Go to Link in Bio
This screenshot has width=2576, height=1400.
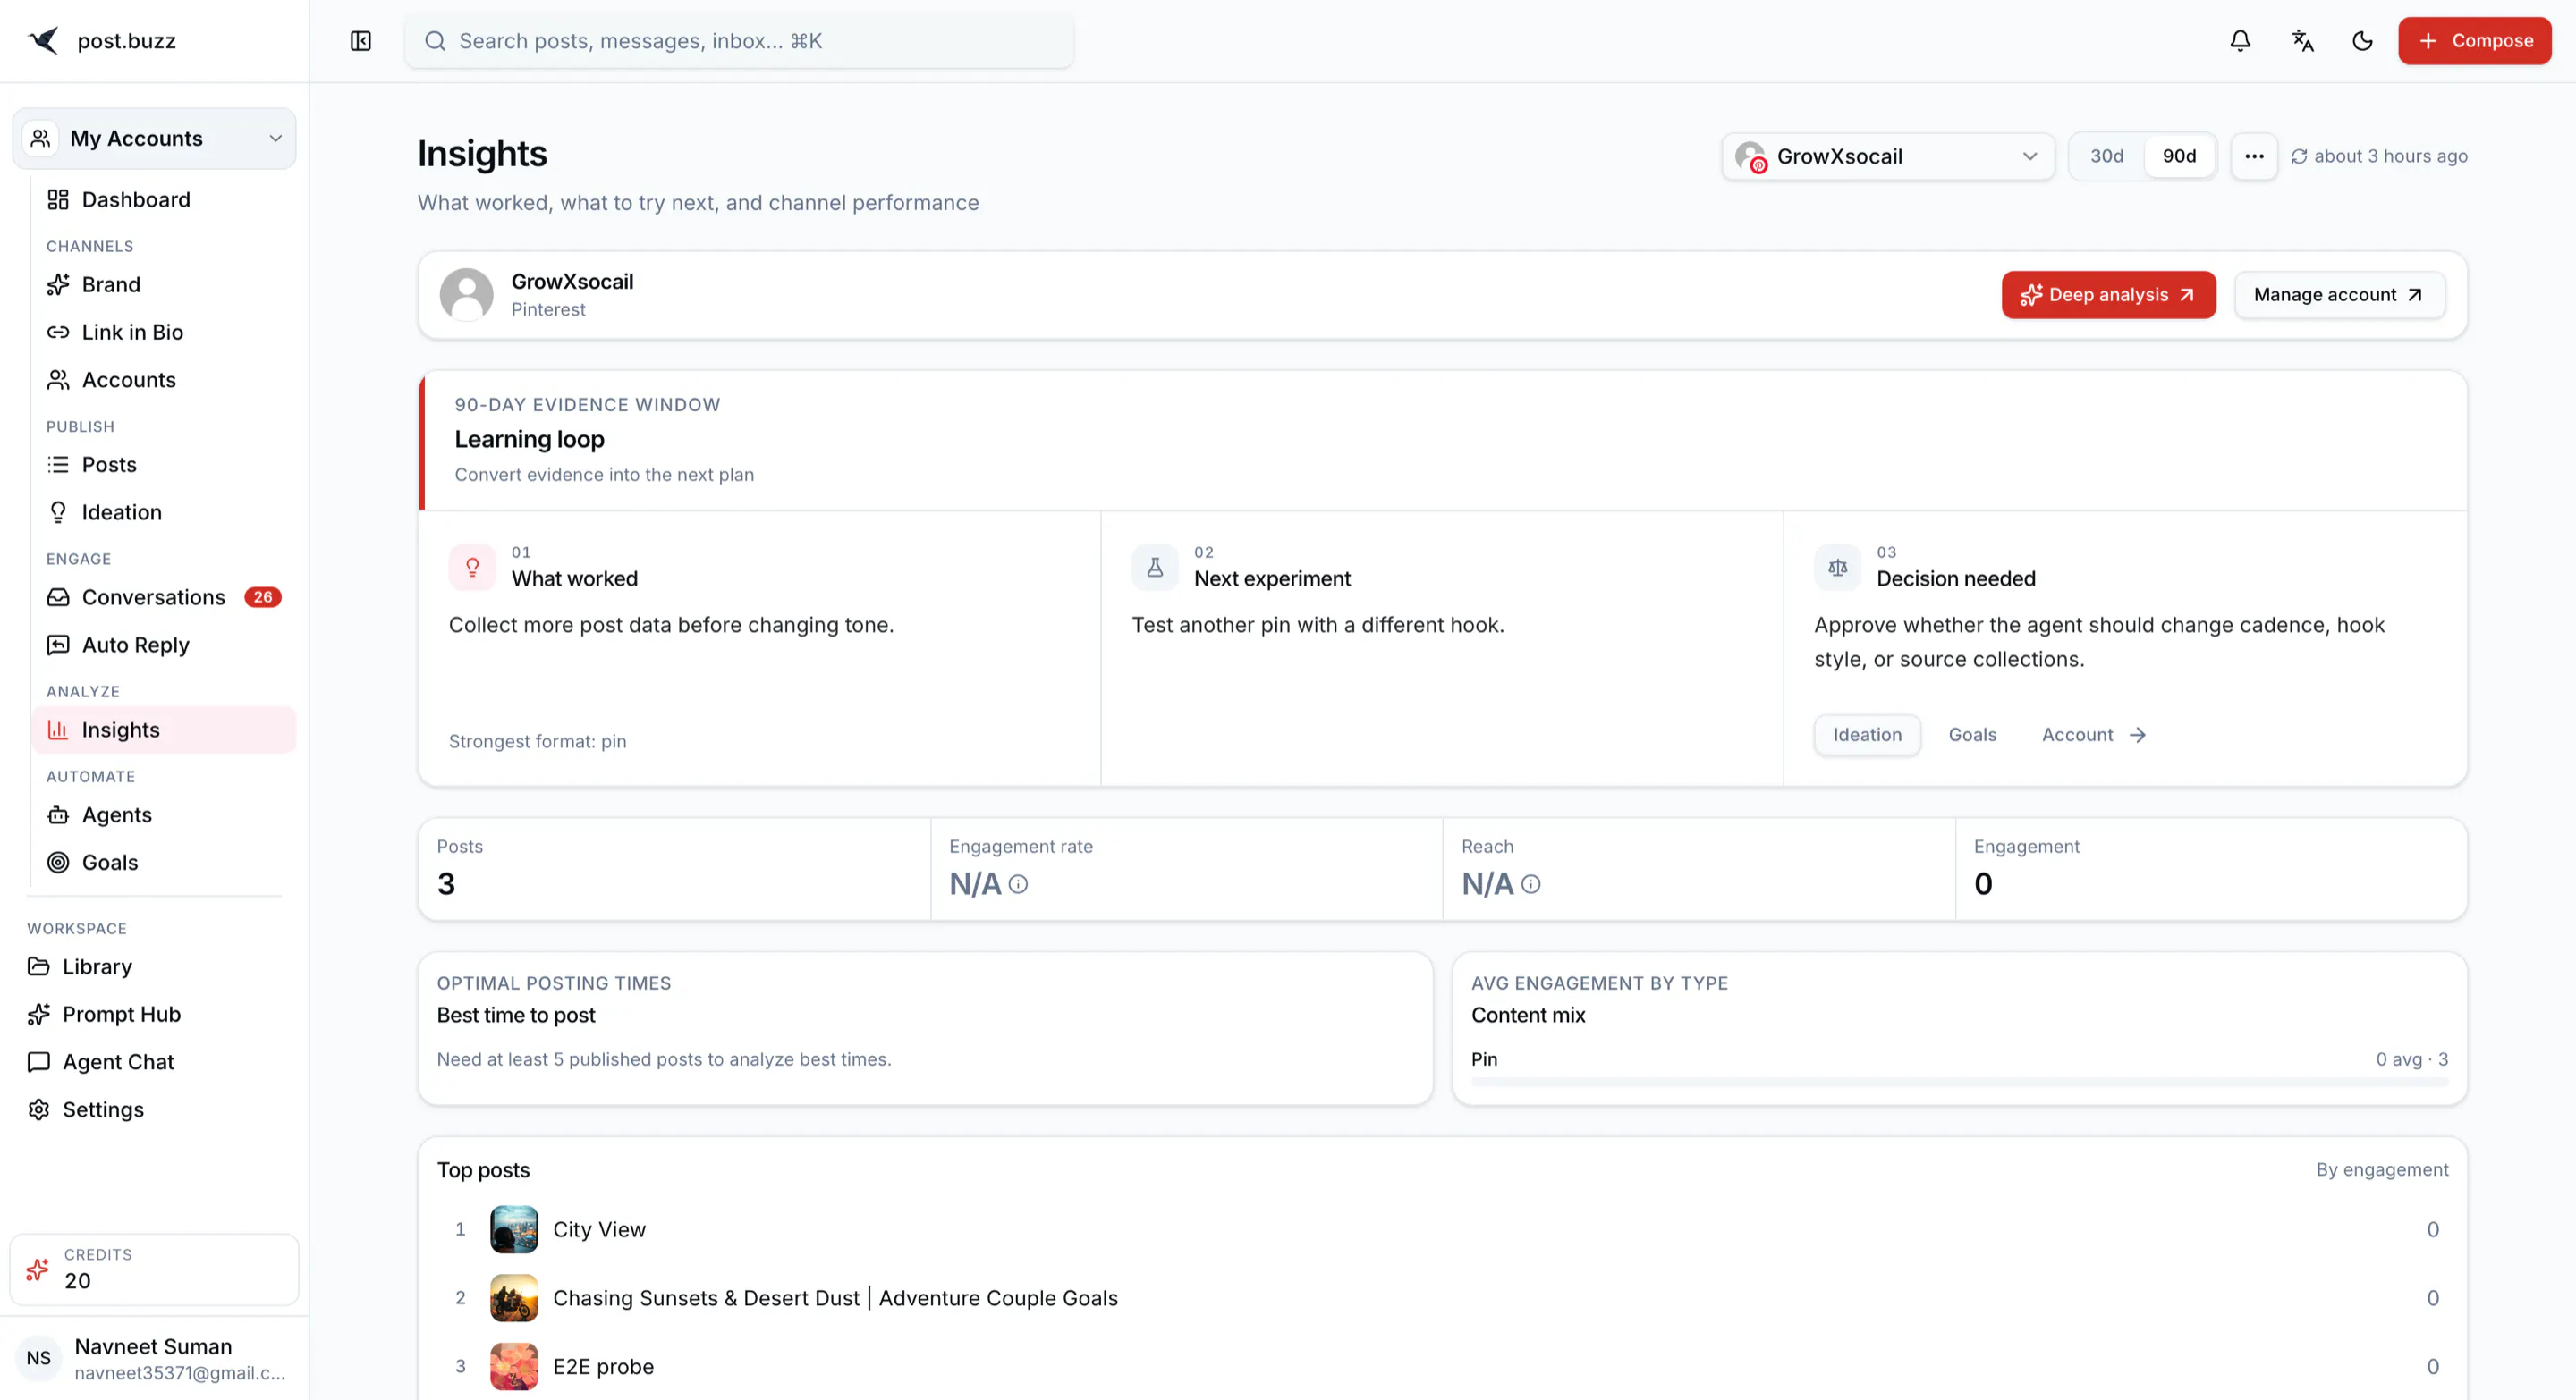(164, 333)
